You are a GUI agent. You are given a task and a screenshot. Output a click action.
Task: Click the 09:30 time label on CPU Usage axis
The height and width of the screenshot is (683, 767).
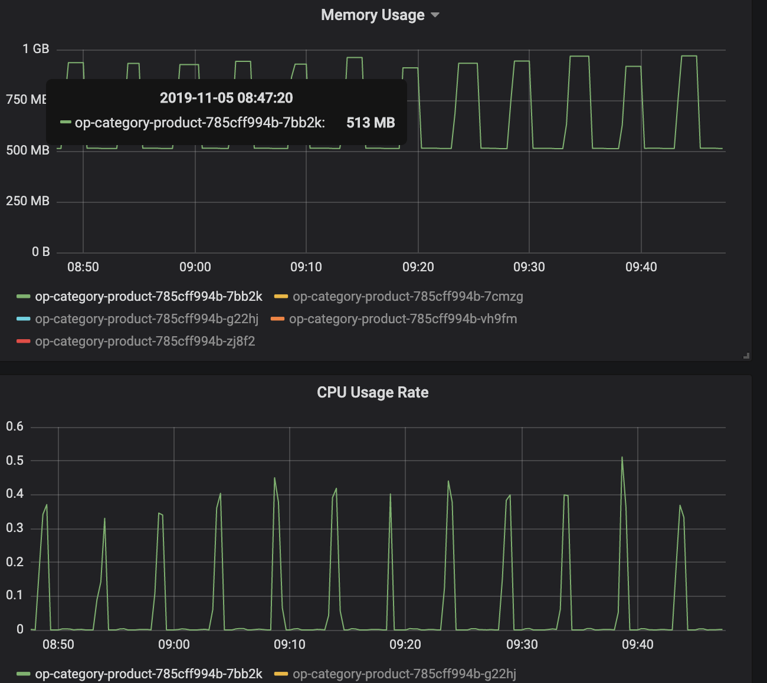click(522, 645)
